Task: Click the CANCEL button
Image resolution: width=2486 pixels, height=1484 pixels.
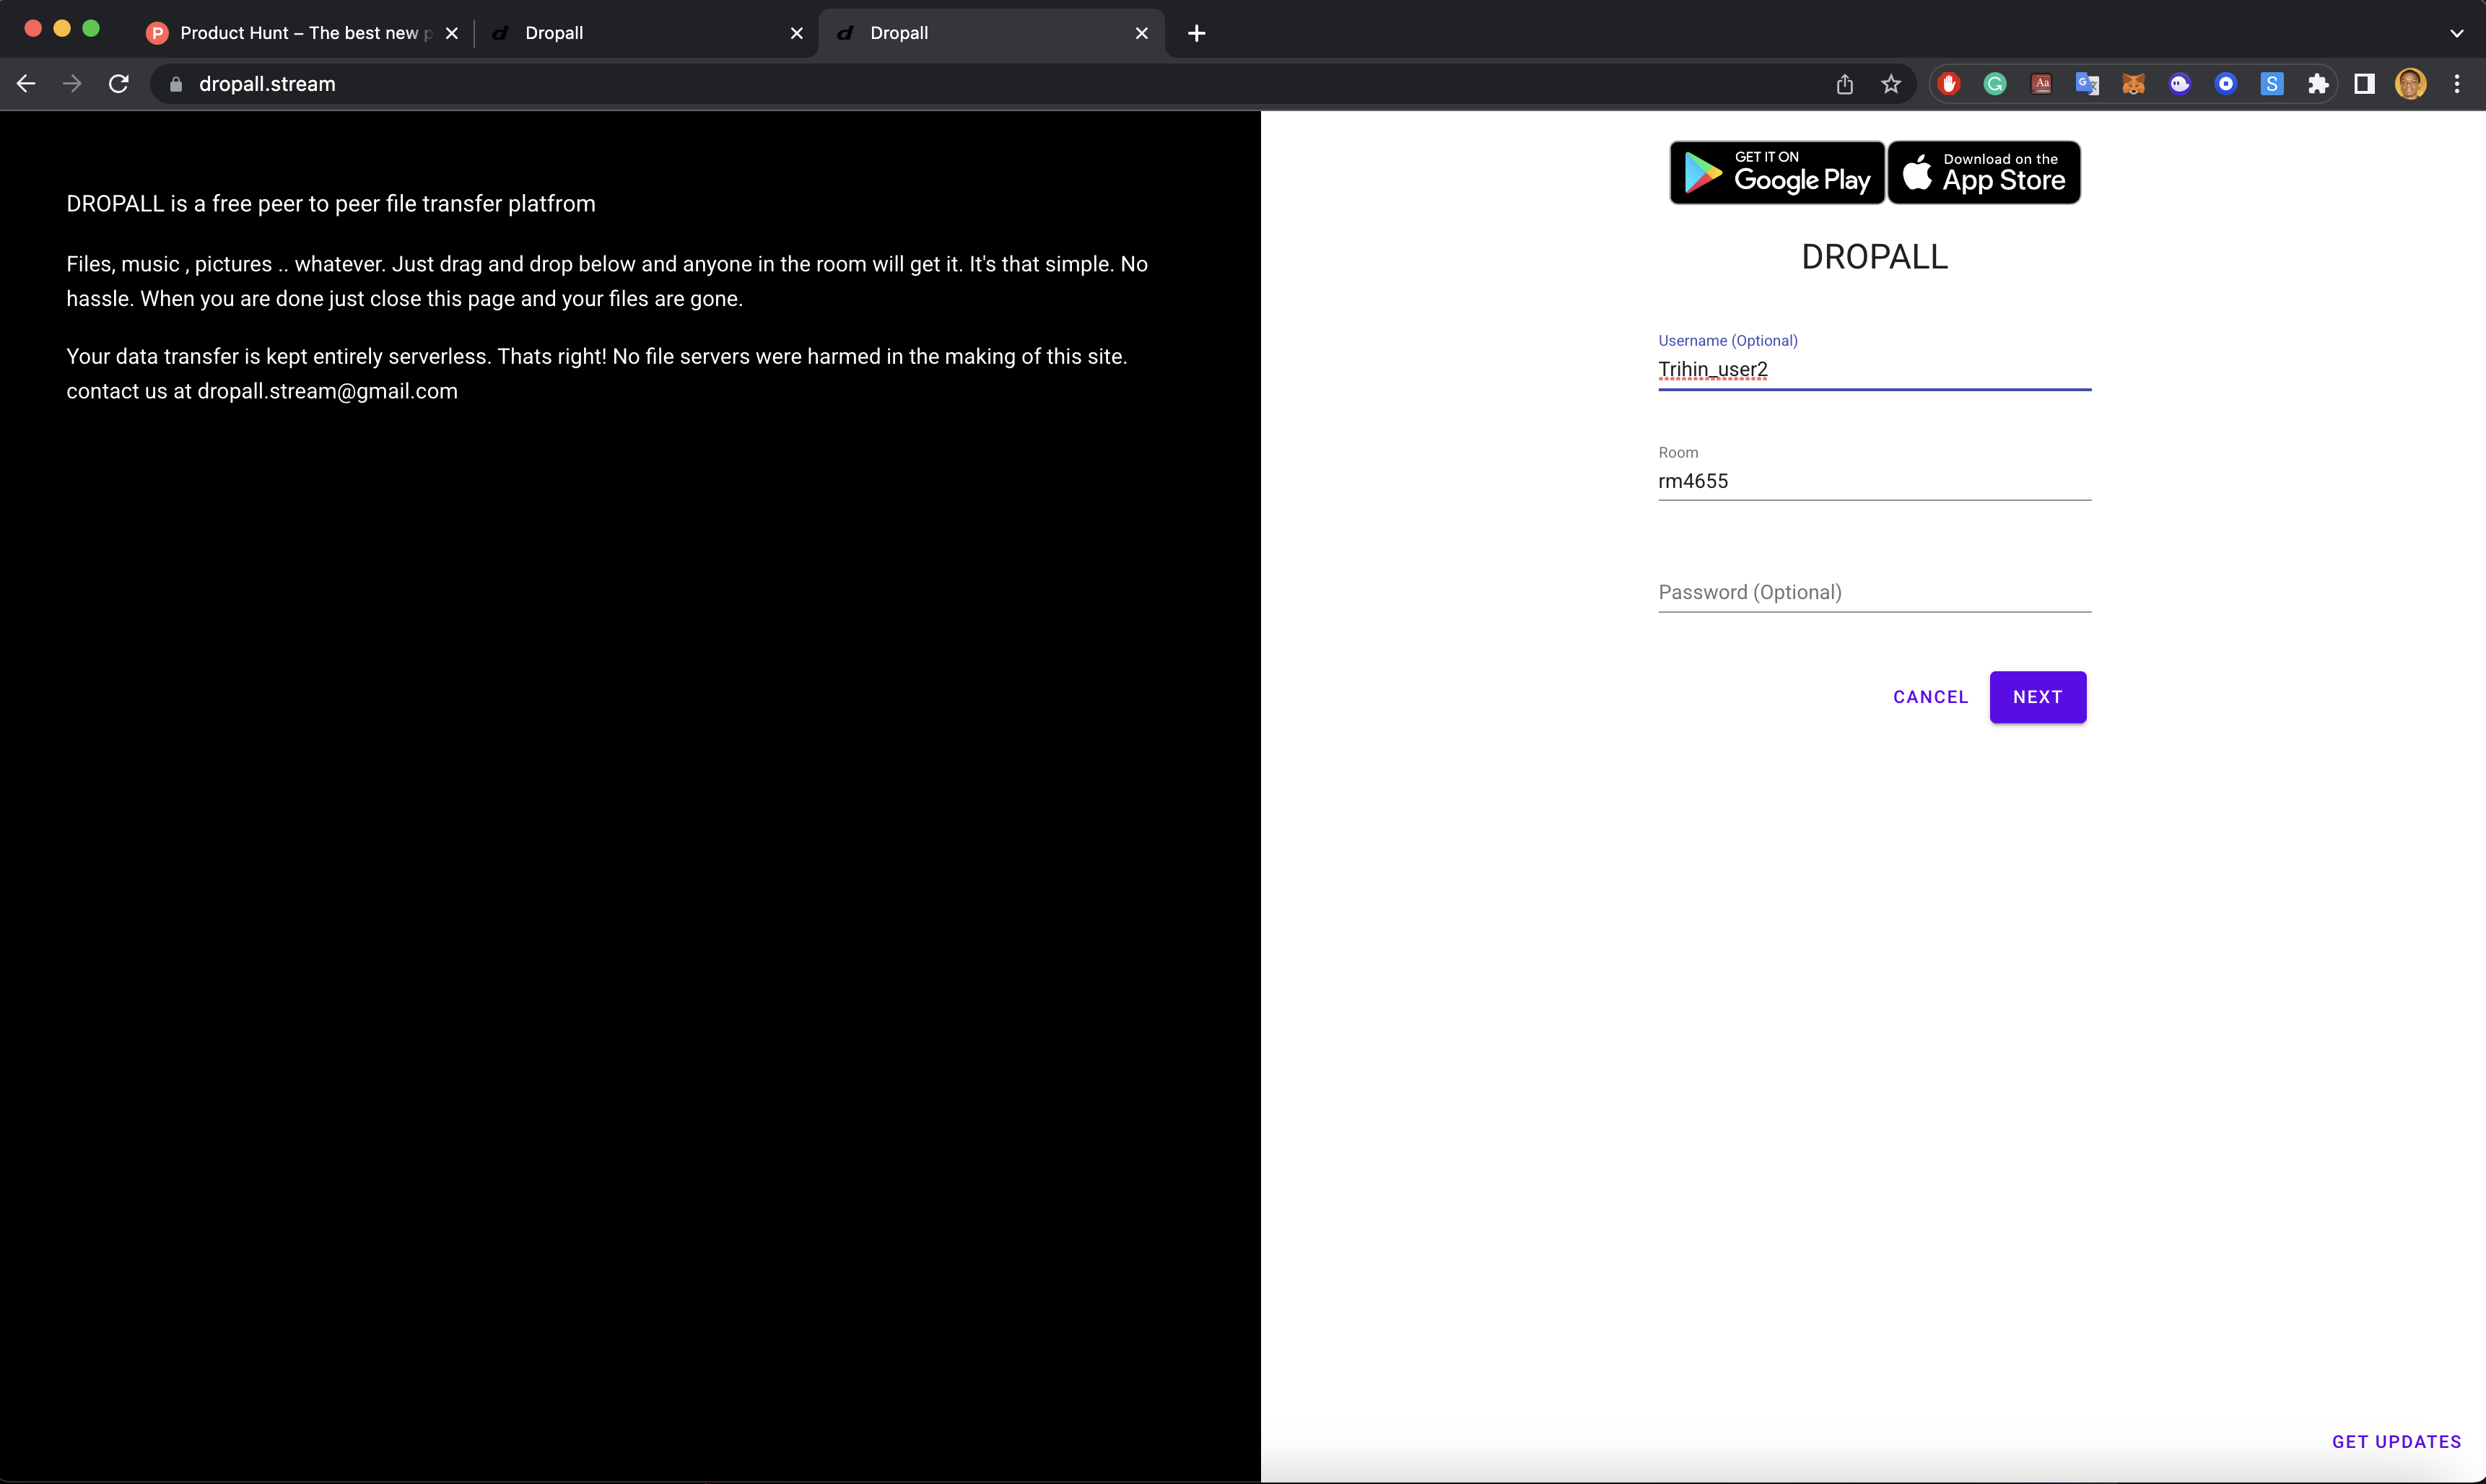Action: click(1930, 697)
